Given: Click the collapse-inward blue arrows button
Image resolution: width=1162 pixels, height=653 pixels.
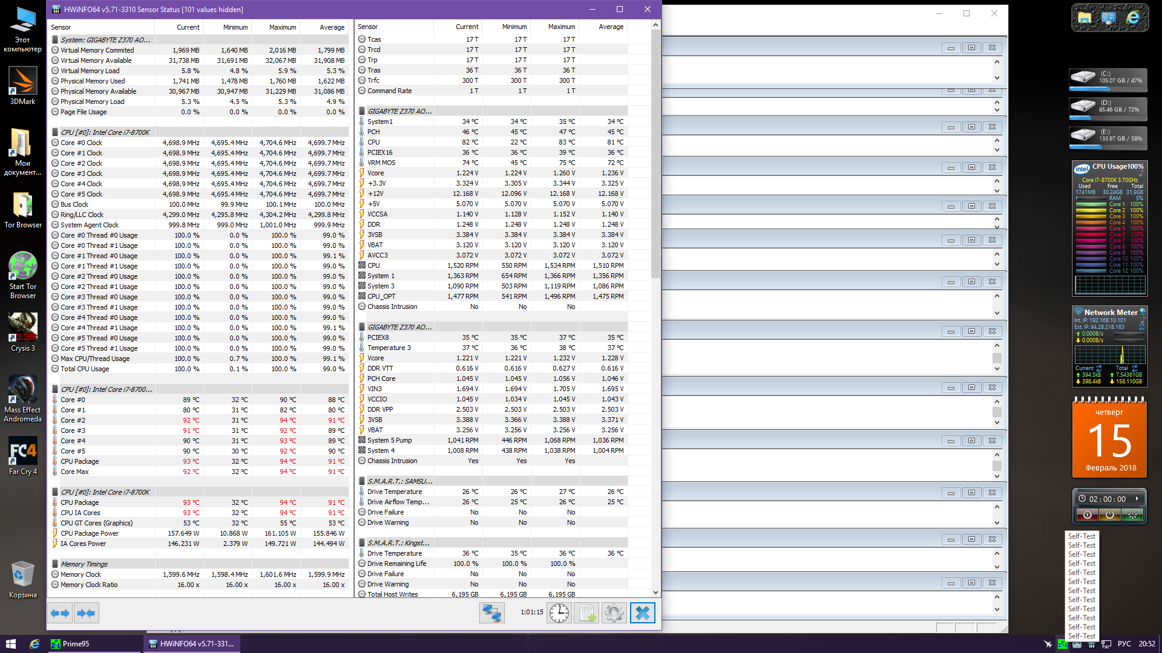Looking at the screenshot, I should pyautogui.click(x=86, y=613).
